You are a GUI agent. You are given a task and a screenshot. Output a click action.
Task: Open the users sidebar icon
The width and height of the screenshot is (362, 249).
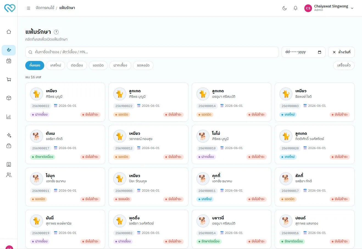click(x=9, y=175)
